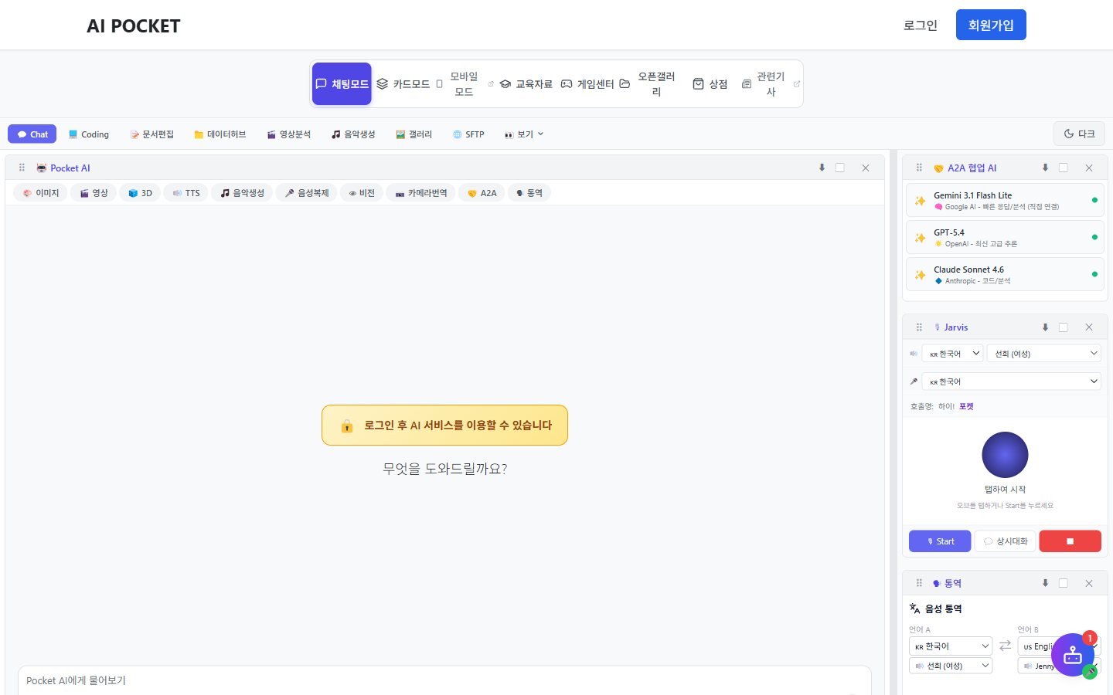Toggle the square box in A2A 협업 AI header

1064,168
